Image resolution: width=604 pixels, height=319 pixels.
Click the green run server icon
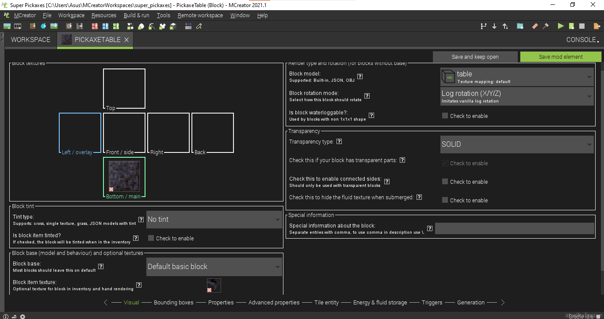tap(571, 26)
